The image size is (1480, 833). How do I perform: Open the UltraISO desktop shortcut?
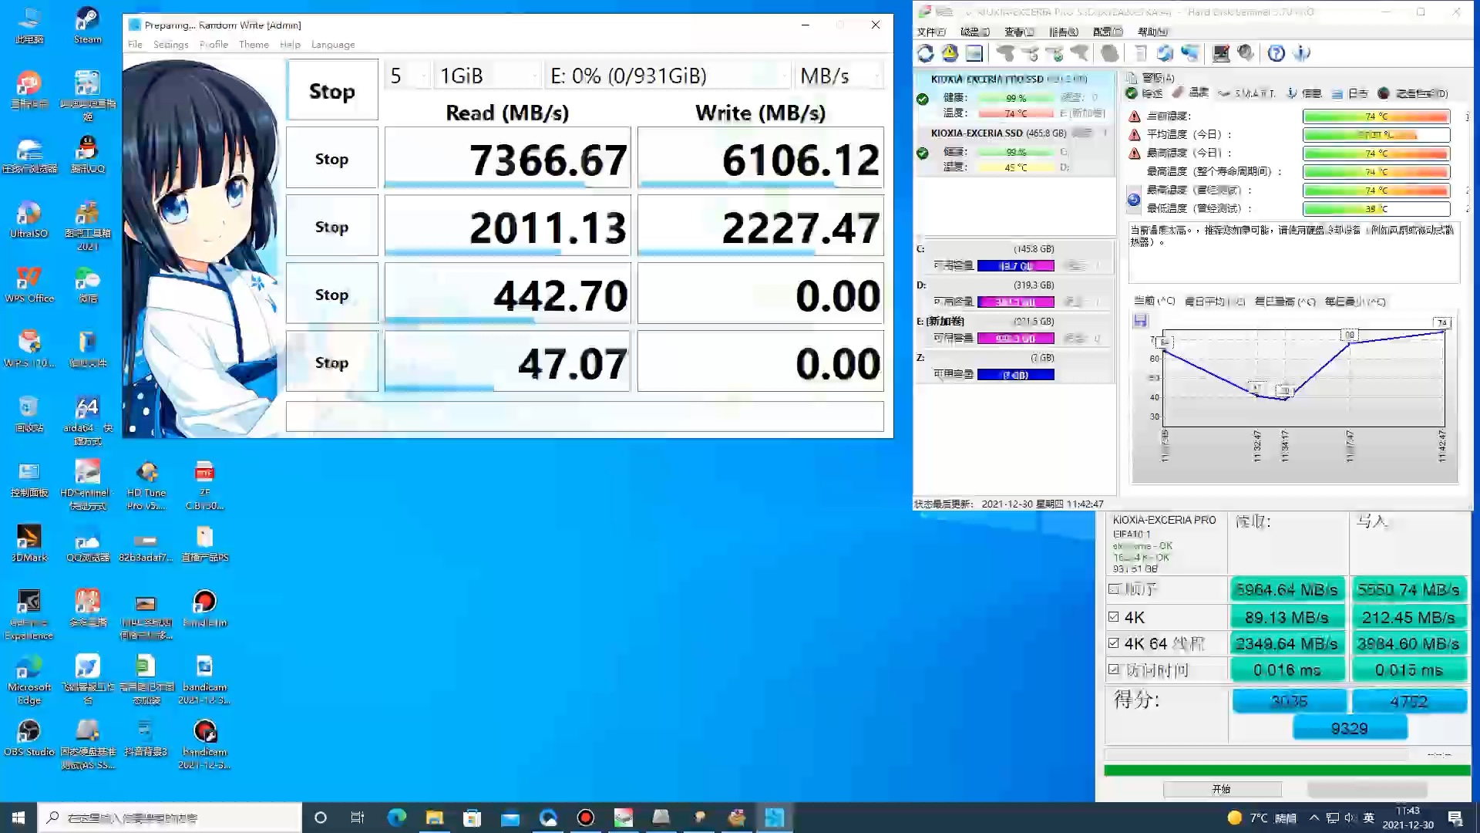point(29,220)
